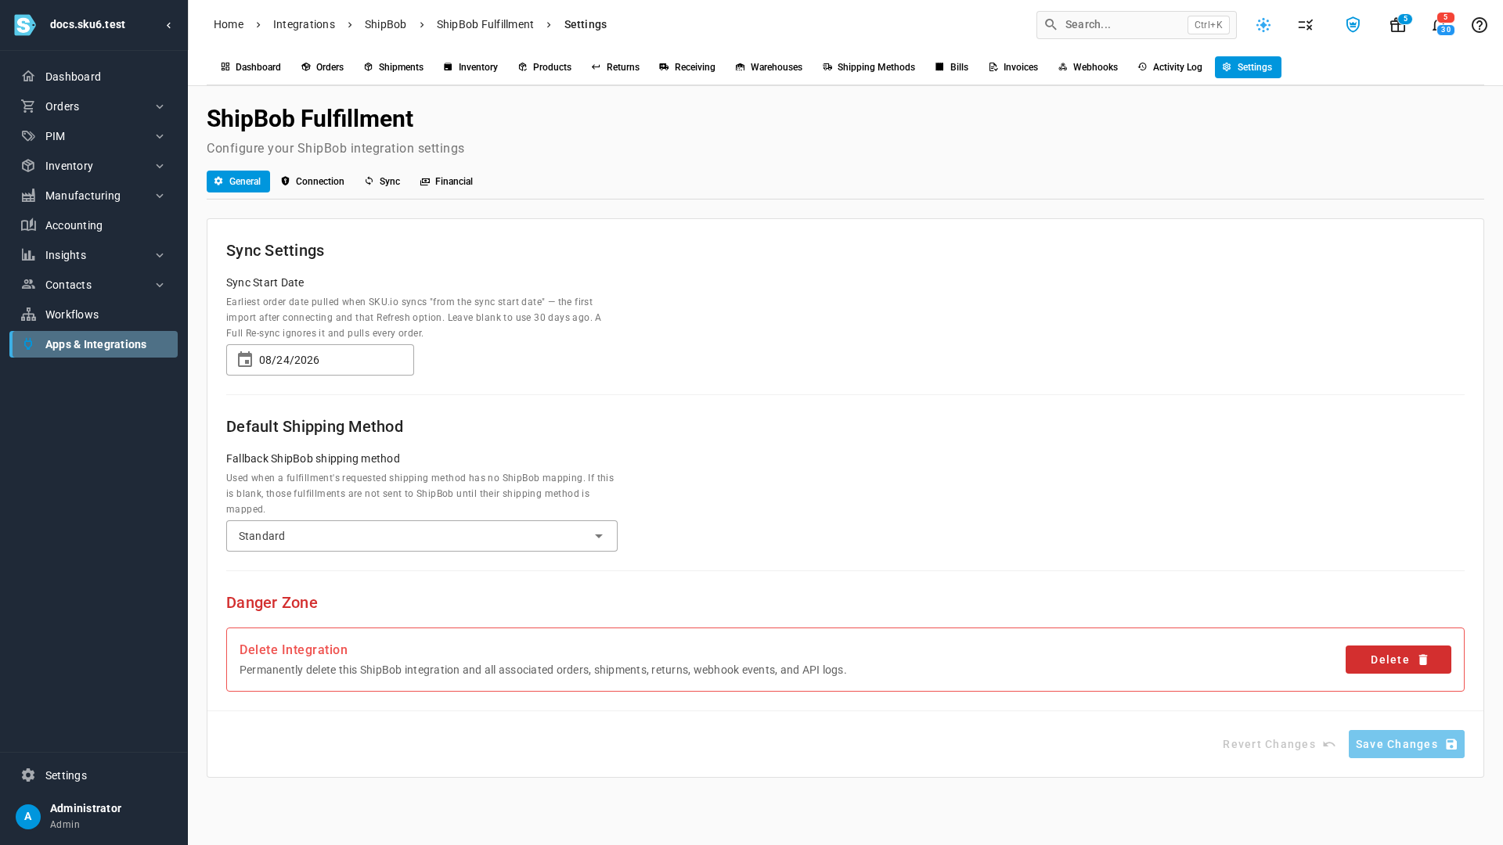Click the Administrator avatar icon
This screenshot has height=845, width=1503.
tap(28, 817)
